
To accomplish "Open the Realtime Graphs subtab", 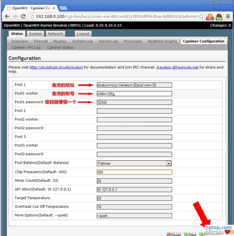I will (x=162, y=41).
